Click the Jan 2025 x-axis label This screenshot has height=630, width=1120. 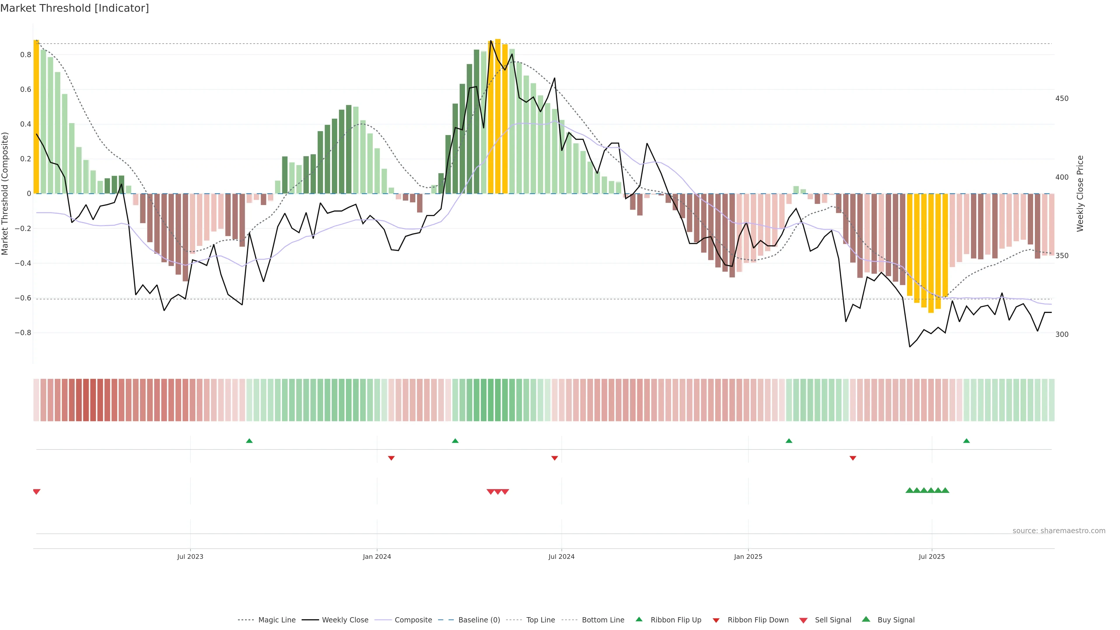tap(748, 556)
